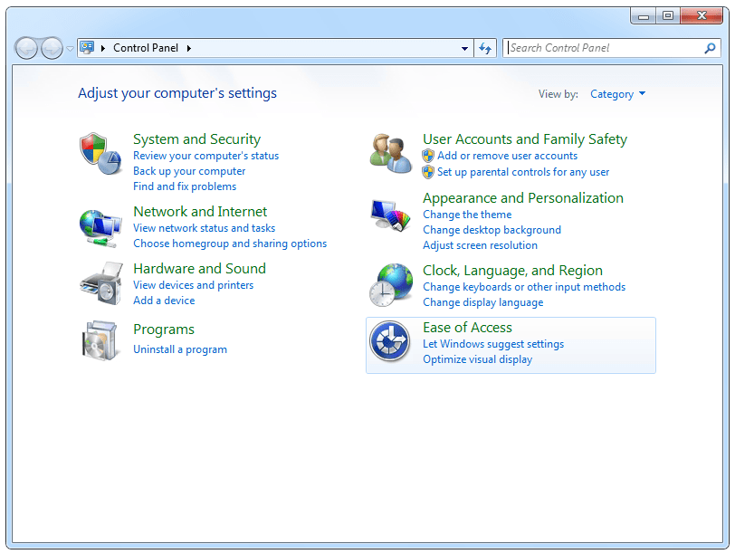
Task: Open the User Accounts people icon
Action: (x=390, y=153)
